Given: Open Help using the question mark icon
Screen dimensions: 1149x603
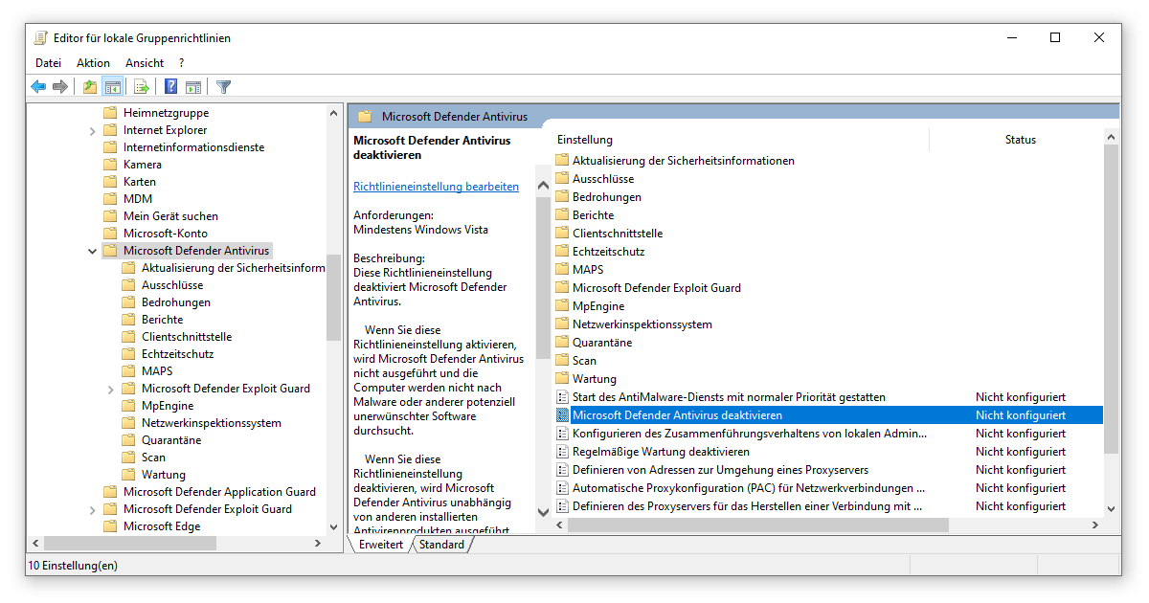Looking at the screenshot, I should click(x=169, y=86).
